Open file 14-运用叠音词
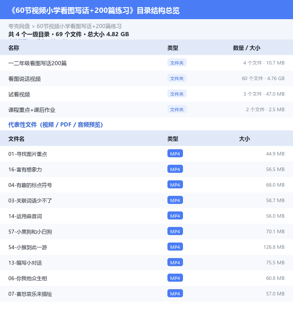This screenshot has width=293, height=311. coord(25,216)
